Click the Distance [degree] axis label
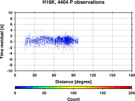 pos(73,82)
